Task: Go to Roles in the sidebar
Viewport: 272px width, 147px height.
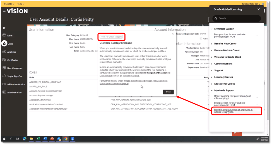Action: [x=10, y=35]
